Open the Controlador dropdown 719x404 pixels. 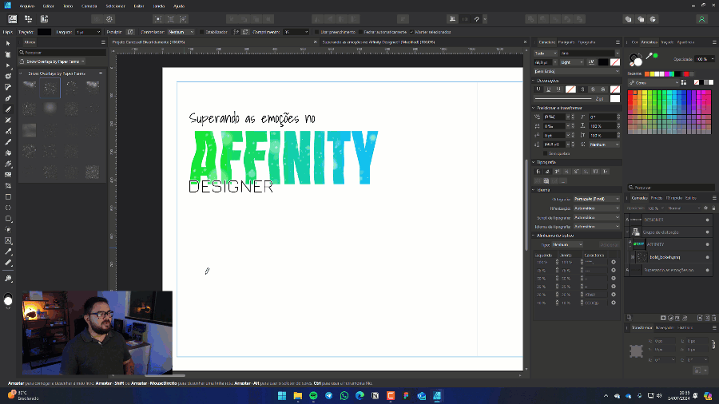tap(181, 32)
